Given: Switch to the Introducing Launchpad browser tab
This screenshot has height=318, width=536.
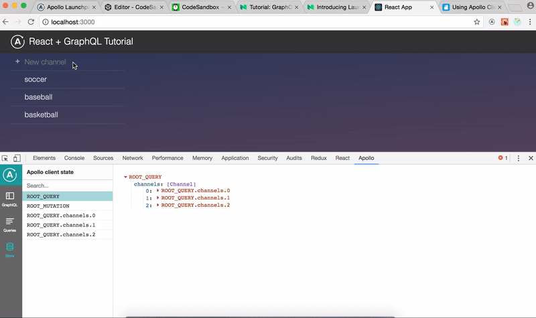Looking at the screenshot, I should pyautogui.click(x=338, y=7).
